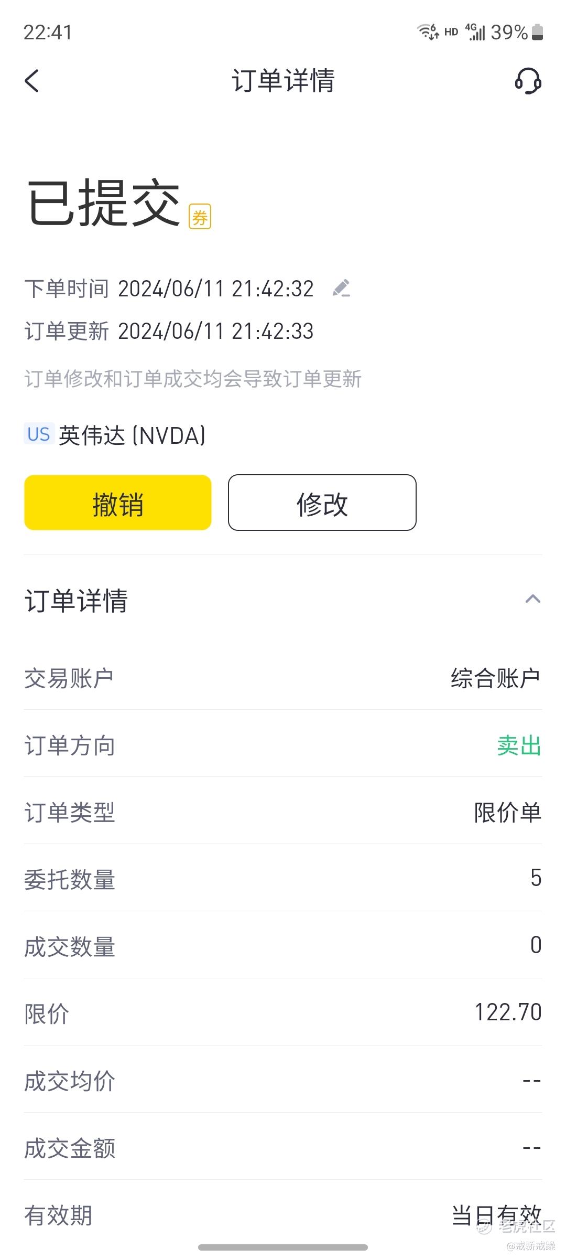Tap the 4G signal strength icon
This screenshot has width=566, height=1259.
click(475, 31)
